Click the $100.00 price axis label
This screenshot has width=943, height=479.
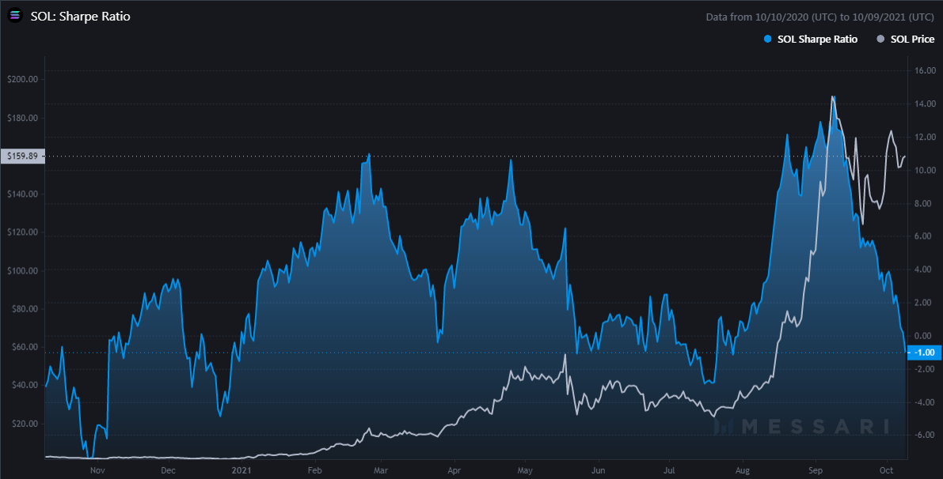tap(23, 270)
